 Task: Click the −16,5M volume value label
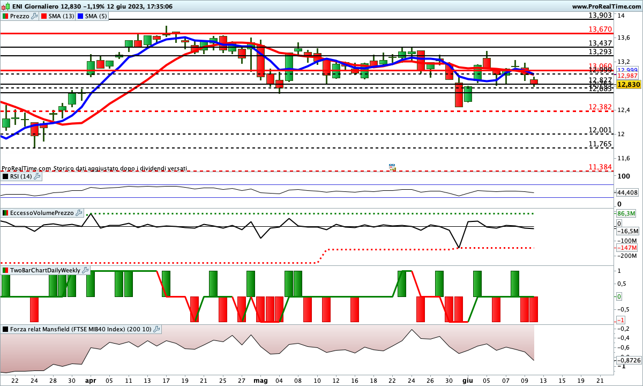[x=628, y=231]
